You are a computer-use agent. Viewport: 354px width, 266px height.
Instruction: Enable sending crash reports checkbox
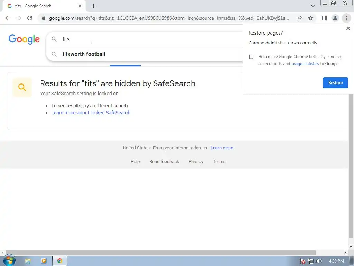coord(251,57)
